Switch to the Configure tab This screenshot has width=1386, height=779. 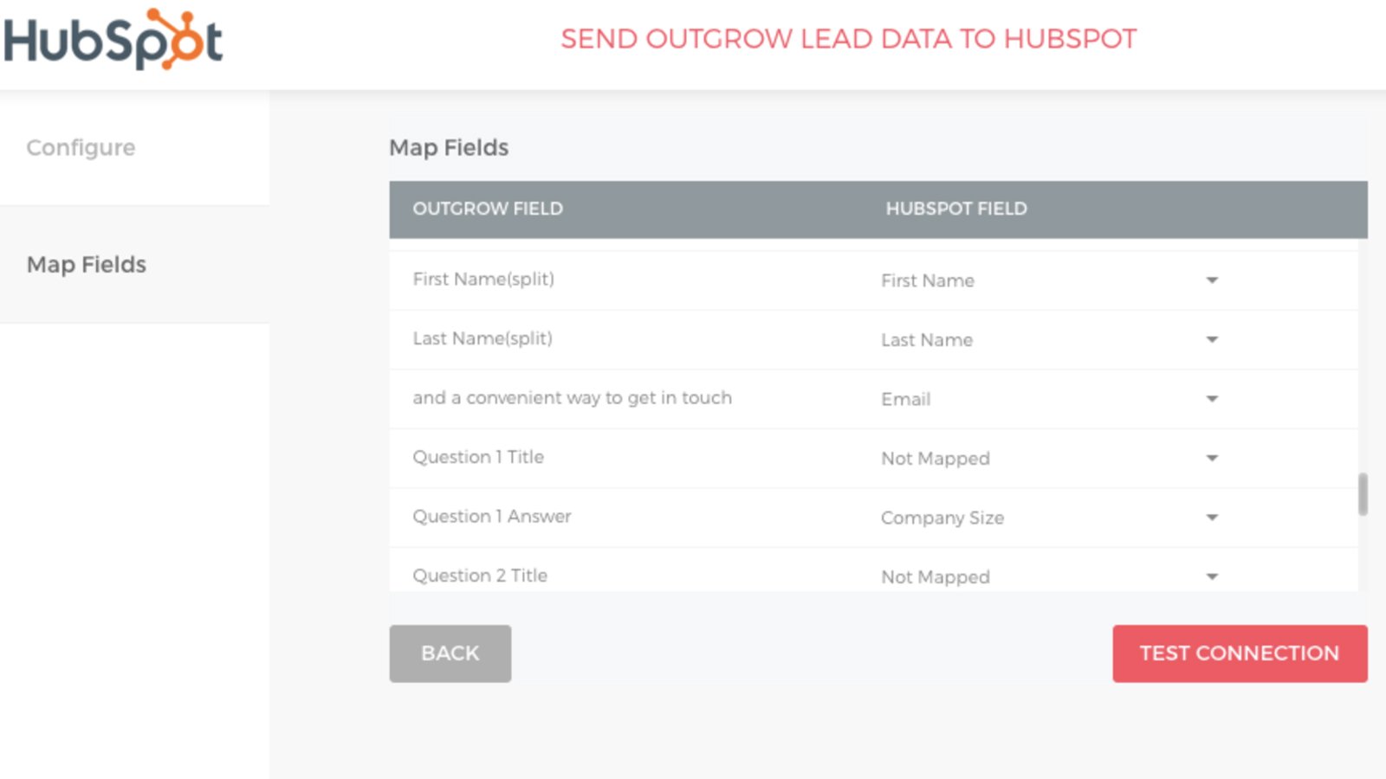coord(81,147)
